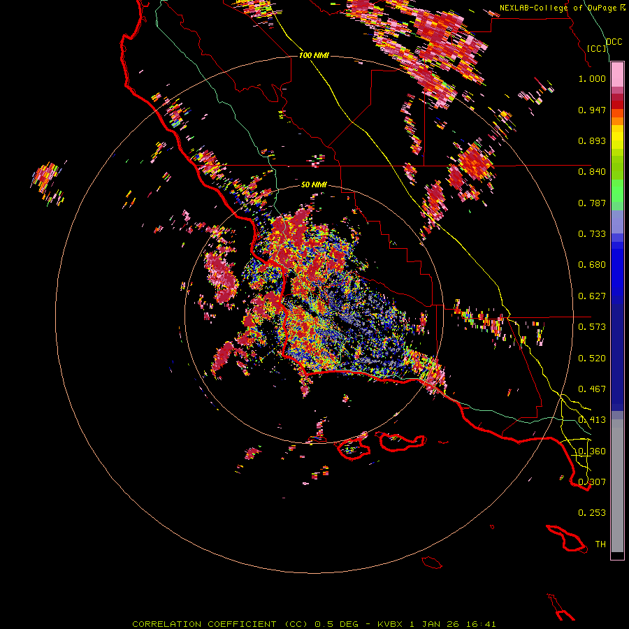The height and width of the screenshot is (629, 629).
Task: Select the 0.307 scale value
Action: 592,482
